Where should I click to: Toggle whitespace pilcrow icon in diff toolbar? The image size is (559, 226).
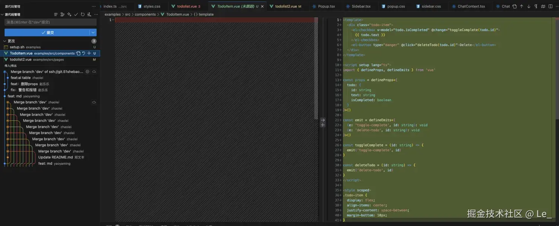coord(536,6)
